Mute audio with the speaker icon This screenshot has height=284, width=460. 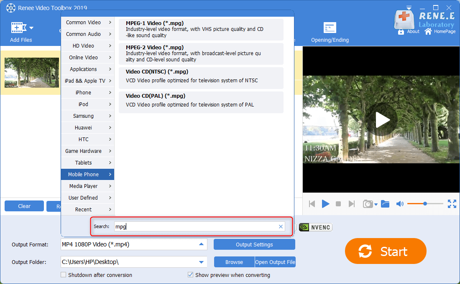coord(400,204)
